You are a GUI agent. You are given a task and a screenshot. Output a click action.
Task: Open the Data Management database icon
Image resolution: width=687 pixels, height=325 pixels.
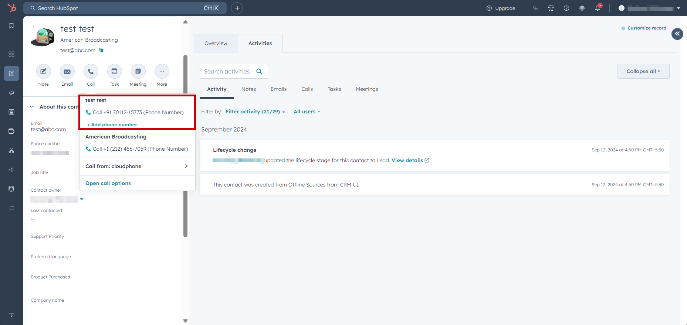pos(11,189)
